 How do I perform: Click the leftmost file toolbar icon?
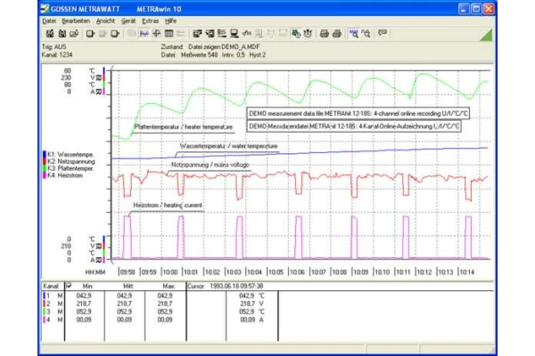(x=50, y=34)
